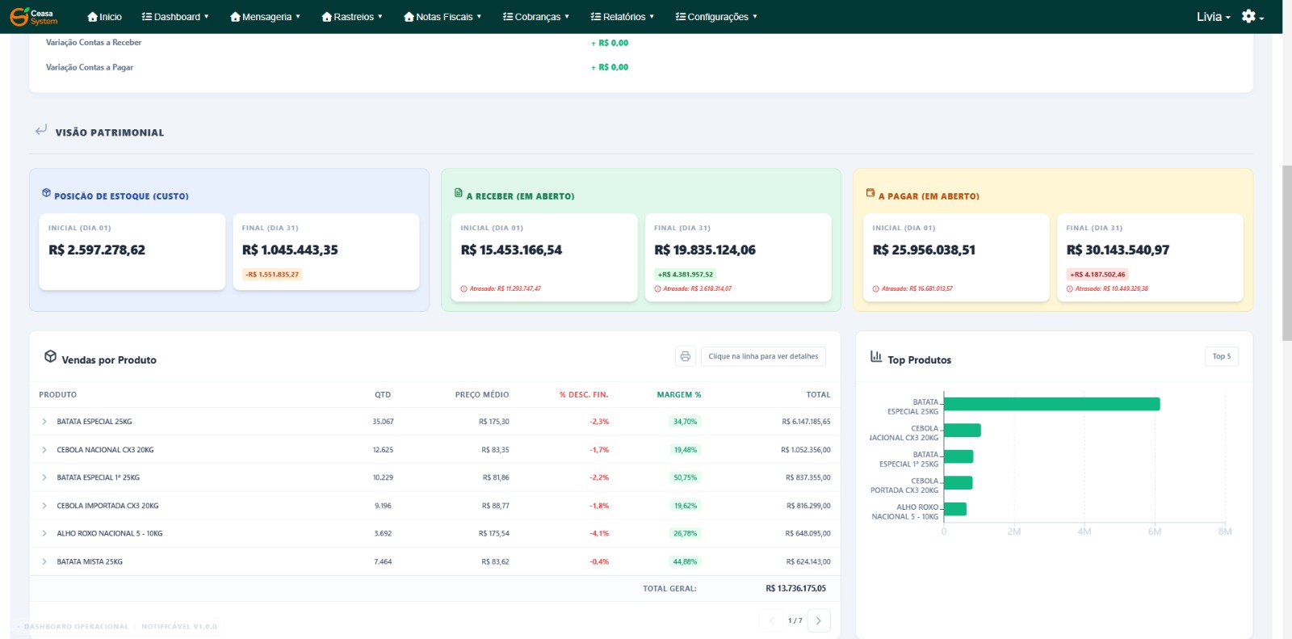Click the page vertical scrollbar thumb

[x=1287, y=252]
